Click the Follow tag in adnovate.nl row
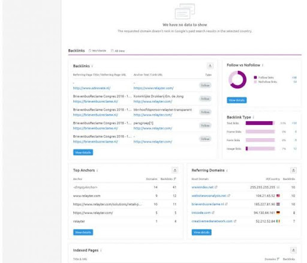Image resolution: width=307 pixels, height=263 pixels. point(205,85)
